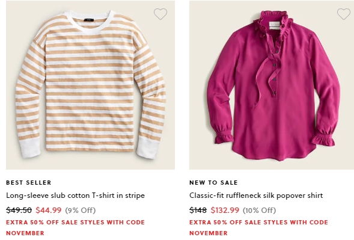Open the striped long-sleeve T-shirt product image
The width and height of the screenshot is (354, 240).
(x=90, y=85)
